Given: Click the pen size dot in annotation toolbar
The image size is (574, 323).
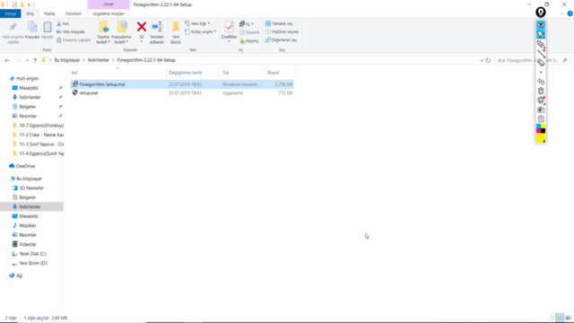Looking at the screenshot, I should (541, 72).
